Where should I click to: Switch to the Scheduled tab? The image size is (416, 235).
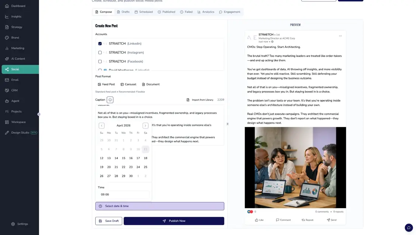coord(144,12)
